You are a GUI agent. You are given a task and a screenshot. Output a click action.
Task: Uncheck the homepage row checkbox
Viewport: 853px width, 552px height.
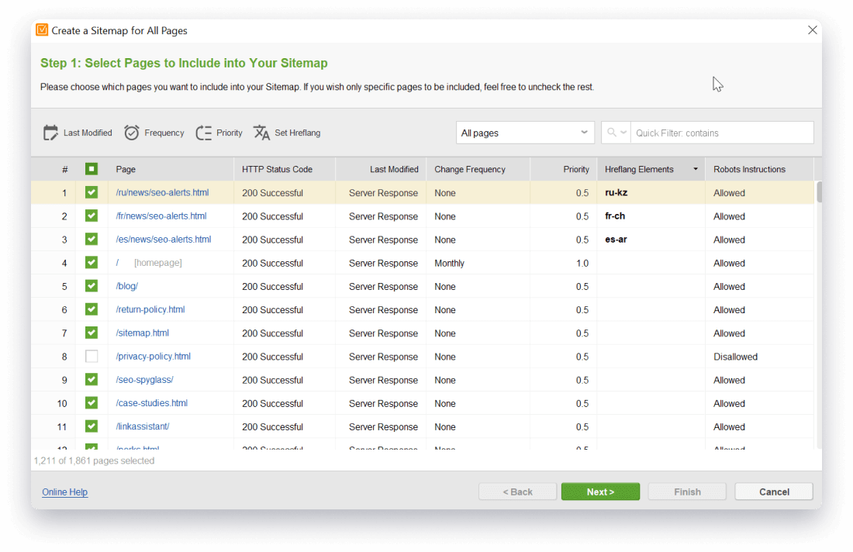(x=92, y=263)
